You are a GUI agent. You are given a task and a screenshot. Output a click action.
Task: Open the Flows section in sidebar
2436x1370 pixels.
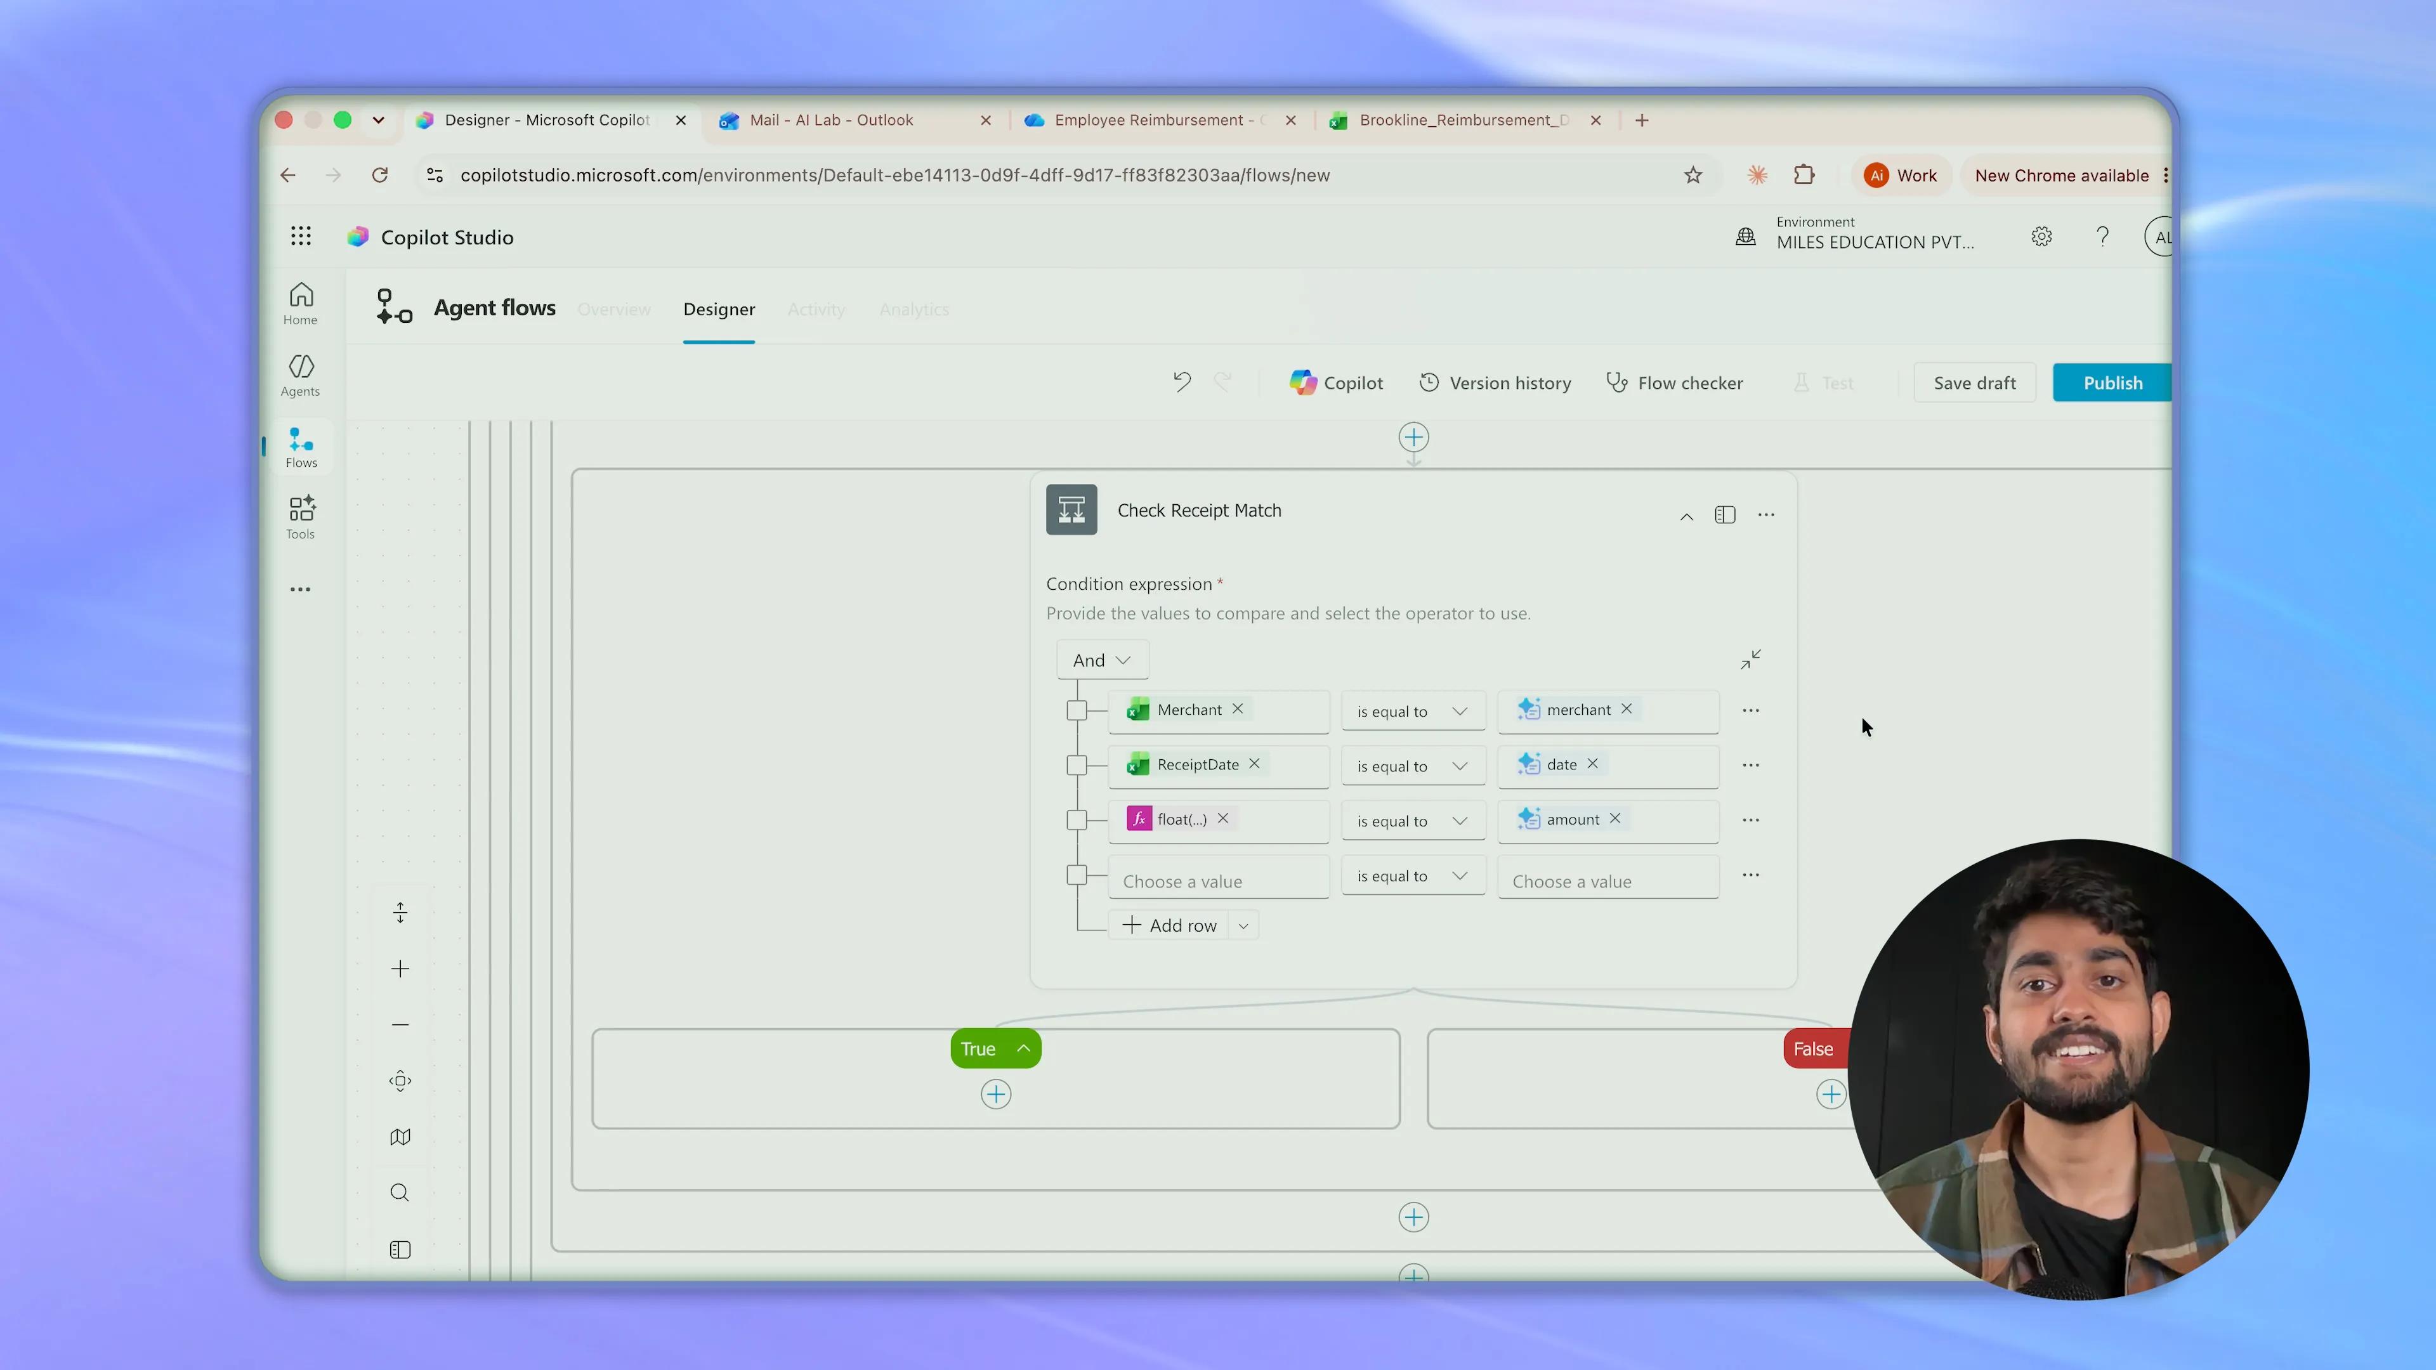(x=301, y=447)
